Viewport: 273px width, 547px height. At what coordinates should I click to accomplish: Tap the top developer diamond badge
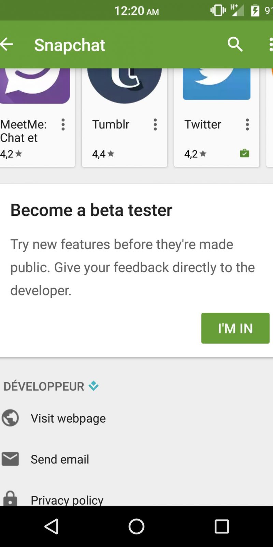pyautogui.click(x=94, y=386)
